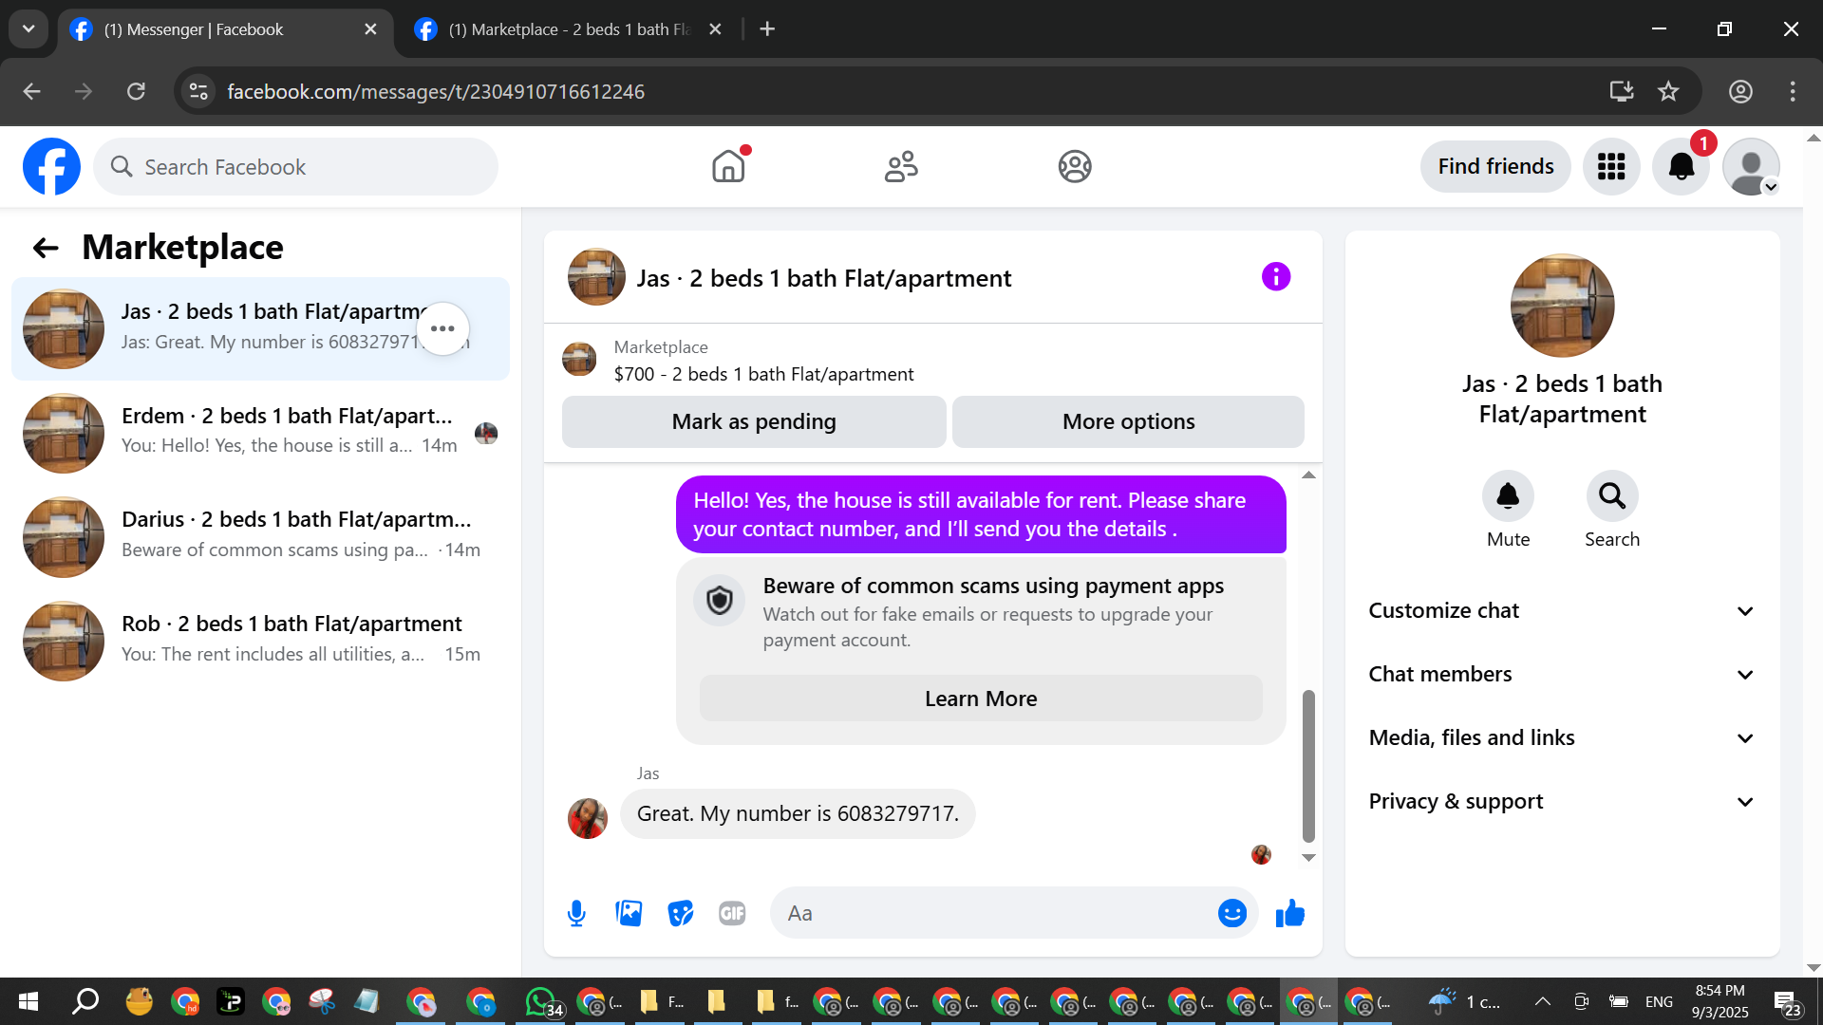Image resolution: width=1823 pixels, height=1025 pixels.
Task: Show hidden system tray icons
Action: (x=1543, y=1001)
